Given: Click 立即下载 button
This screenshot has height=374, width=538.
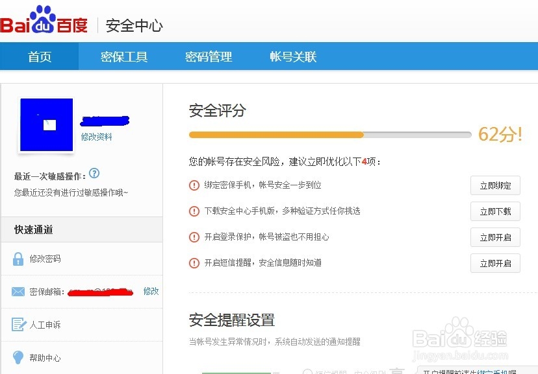Looking at the screenshot, I should [x=495, y=211].
